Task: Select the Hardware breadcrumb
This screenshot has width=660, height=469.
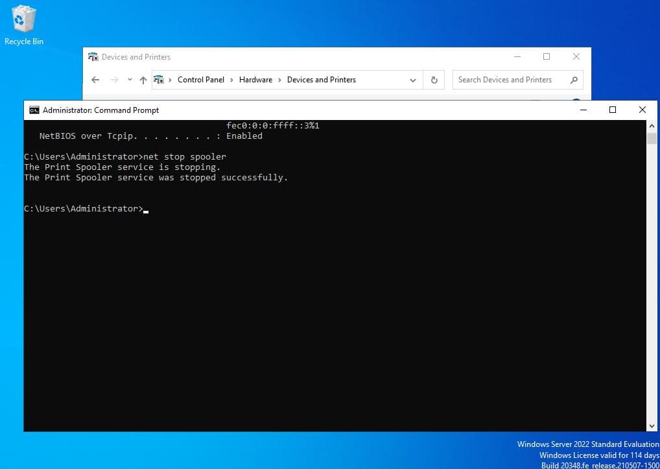Action: (x=255, y=80)
